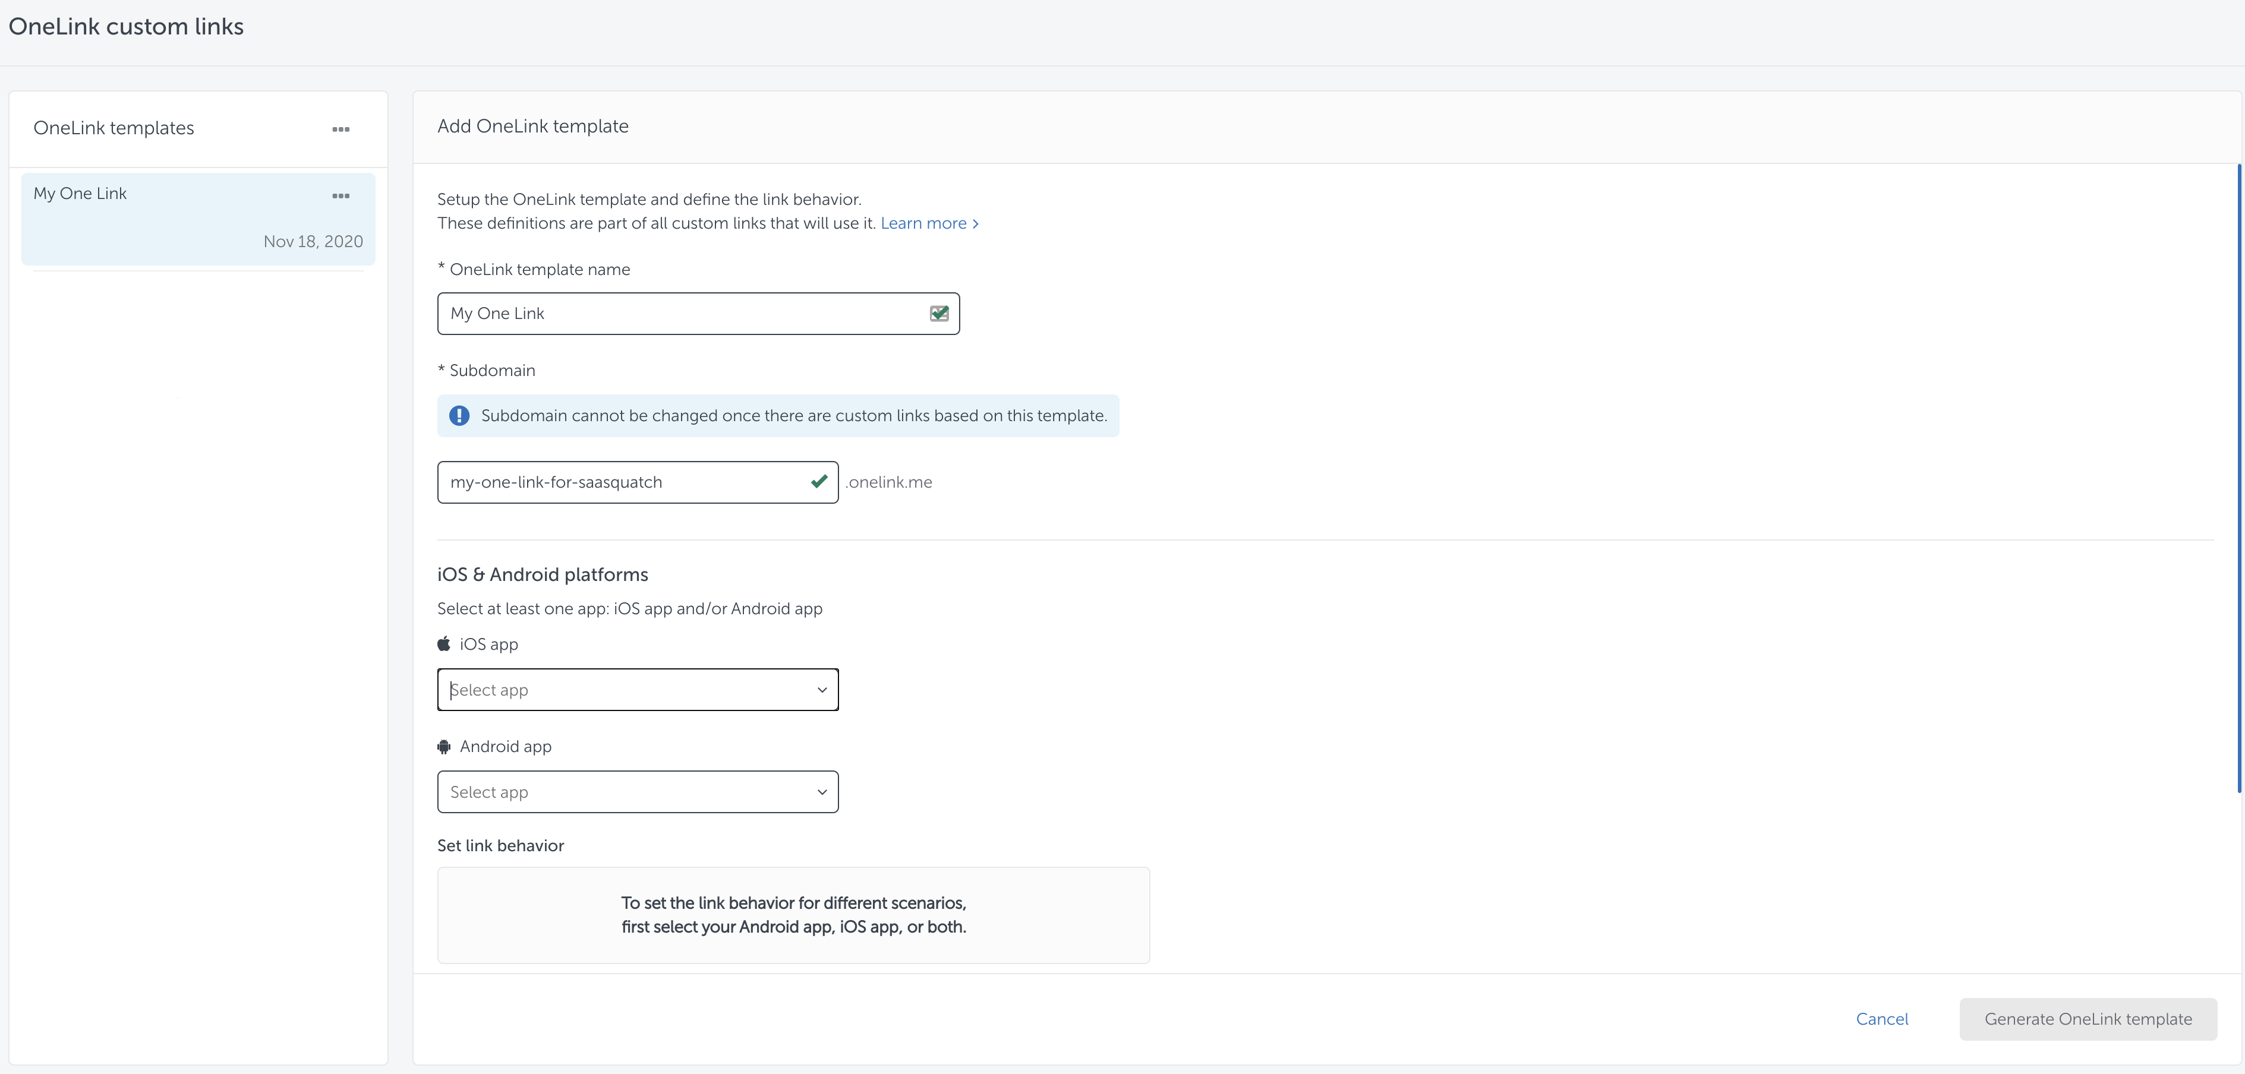Click the Android dropdown chevron arrow
Screen dimensions: 2245x1074
tap(821, 792)
